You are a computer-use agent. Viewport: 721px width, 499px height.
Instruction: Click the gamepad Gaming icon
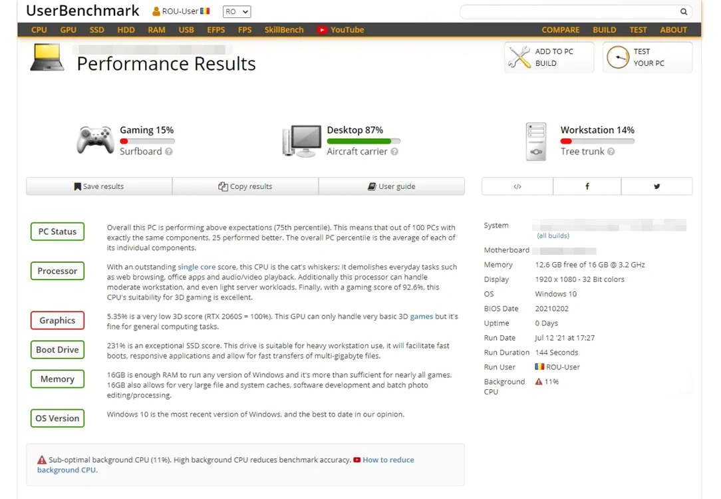pos(95,140)
